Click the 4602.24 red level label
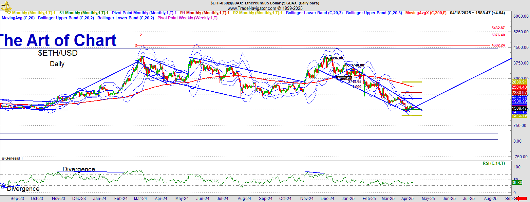The width and height of the screenshot is (530, 202). coord(498,45)
